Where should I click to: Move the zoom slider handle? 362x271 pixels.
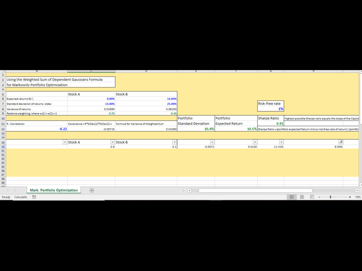click(x=331, y=197)
